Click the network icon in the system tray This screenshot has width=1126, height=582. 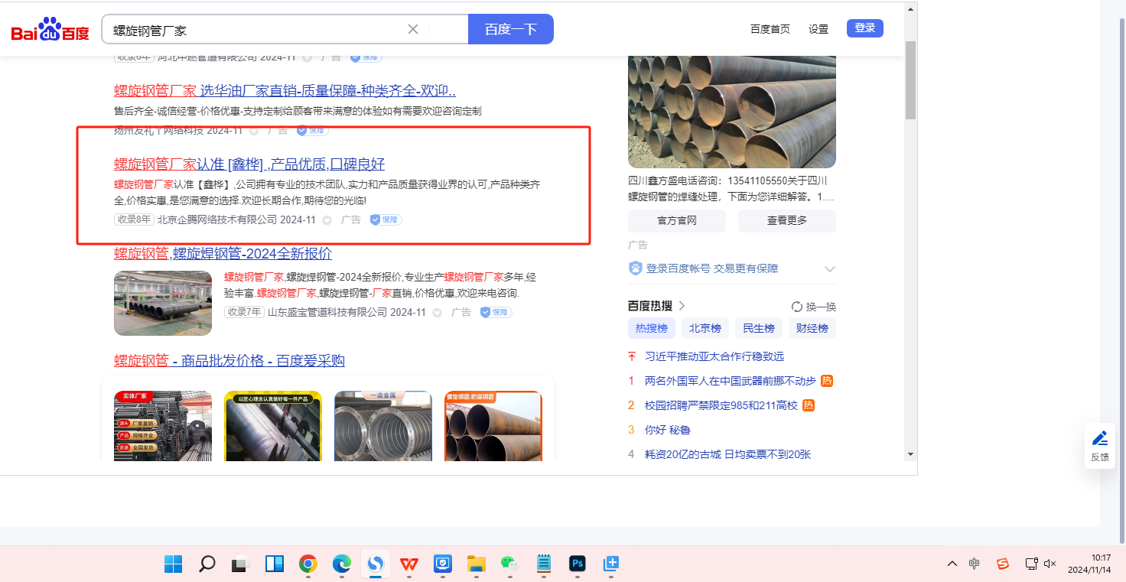coord(1031,564)
